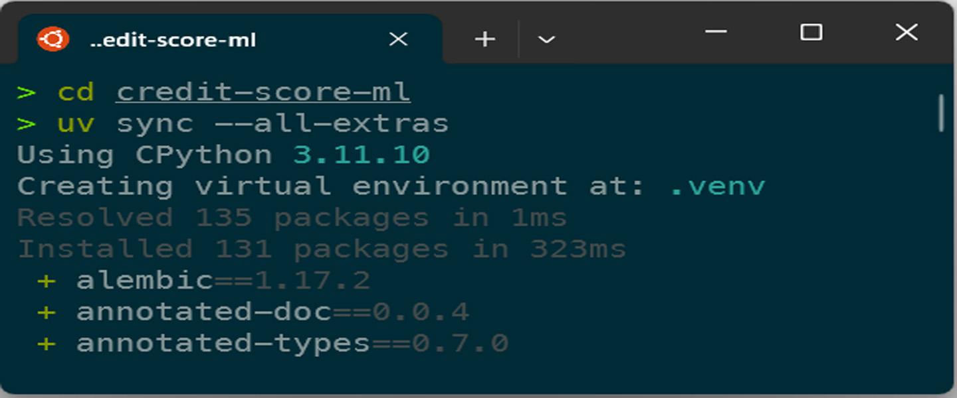Close the terminal window
The image size is (957, 398).
[x=906, y=32]
